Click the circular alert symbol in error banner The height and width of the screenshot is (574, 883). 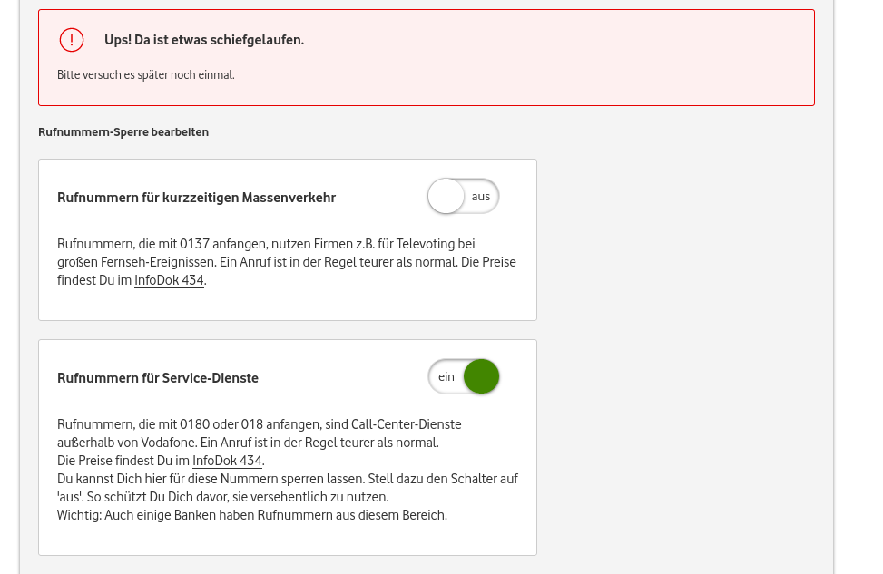pyautogui.click(x=72, y=40)
